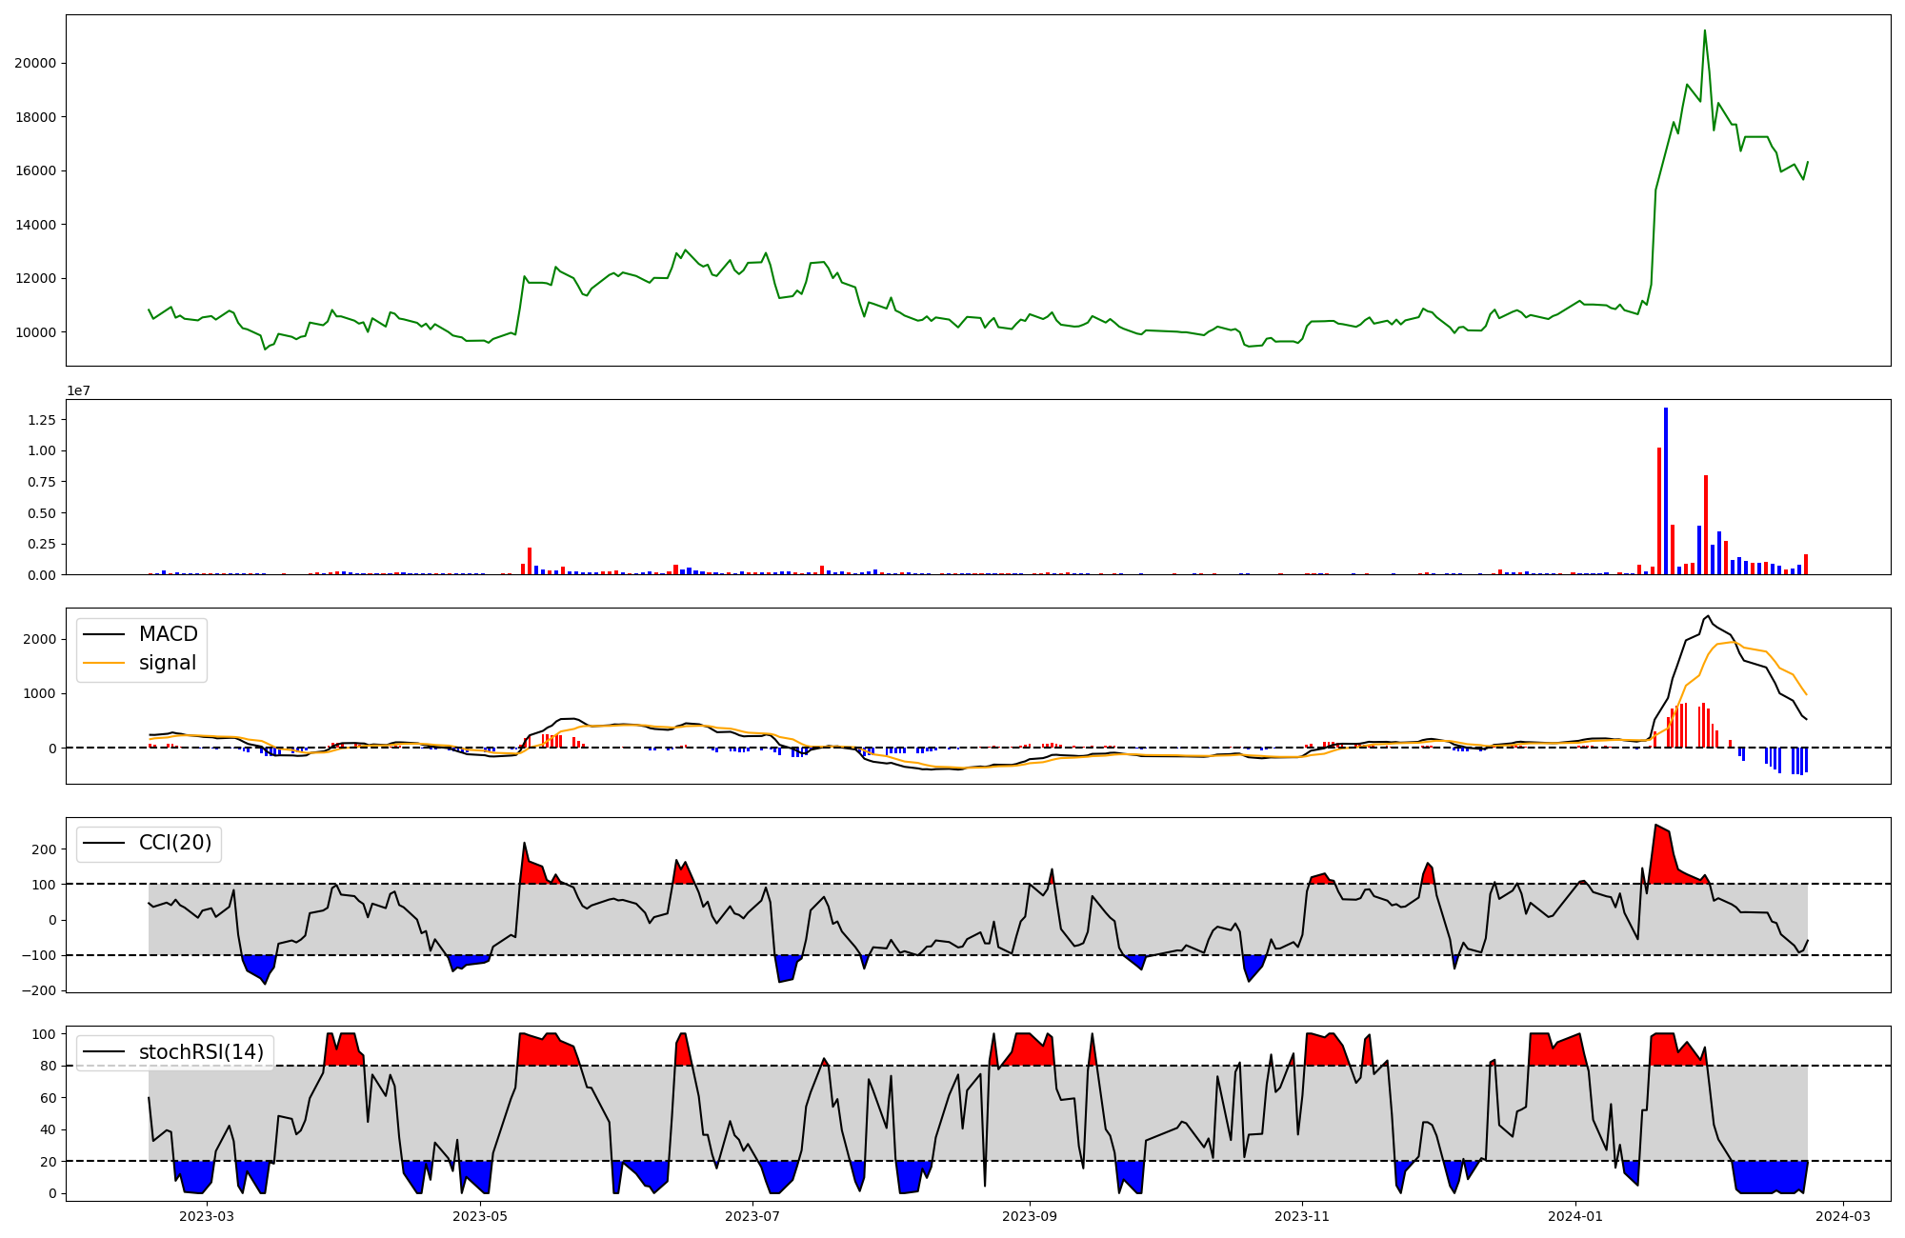Click the 2000 tick on MACD axis

click(40, 639)
